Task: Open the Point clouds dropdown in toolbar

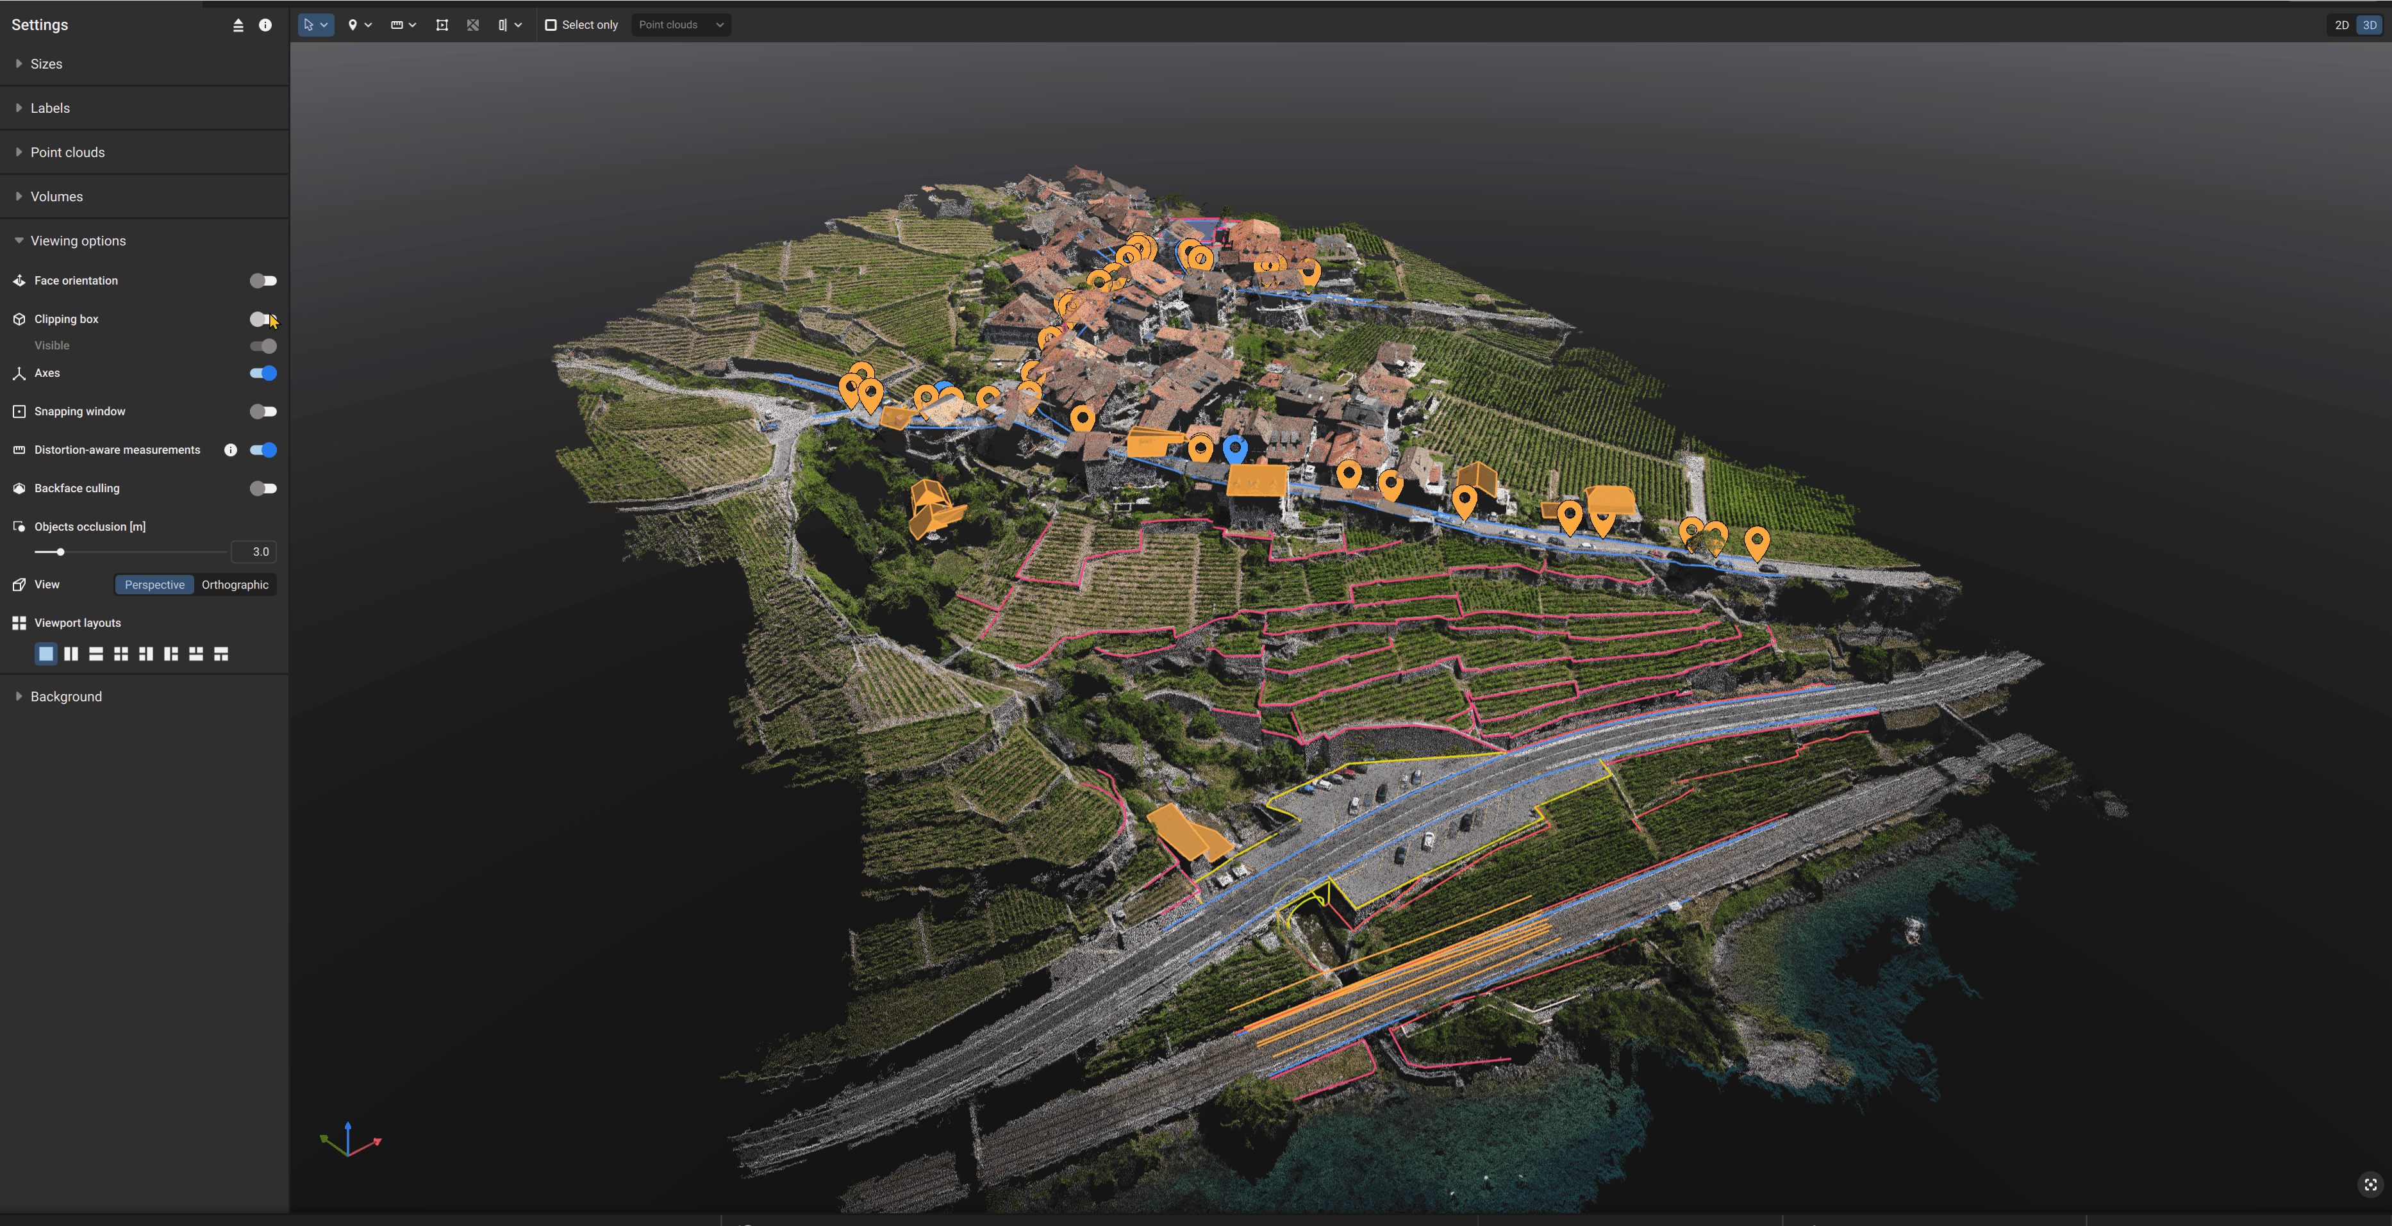Action: pyautogui.click(x=681, y=25)
